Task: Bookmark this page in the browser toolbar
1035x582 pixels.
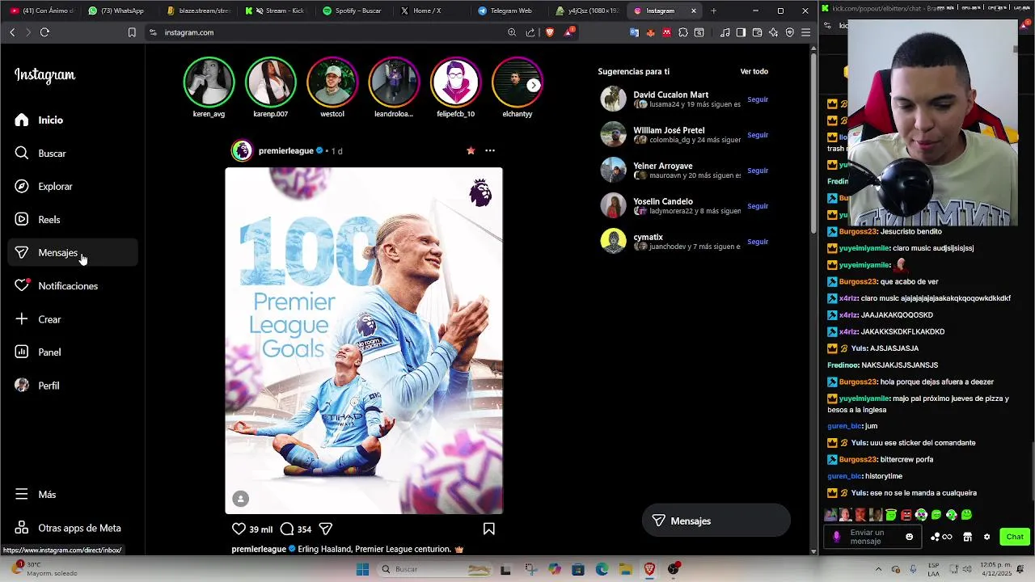Action: [x=132, y=32]
